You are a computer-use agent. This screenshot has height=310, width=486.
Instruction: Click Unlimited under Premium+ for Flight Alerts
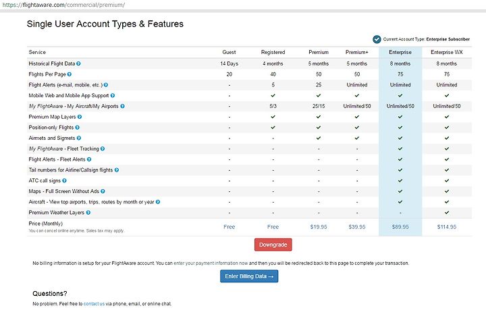coord(357,85)
